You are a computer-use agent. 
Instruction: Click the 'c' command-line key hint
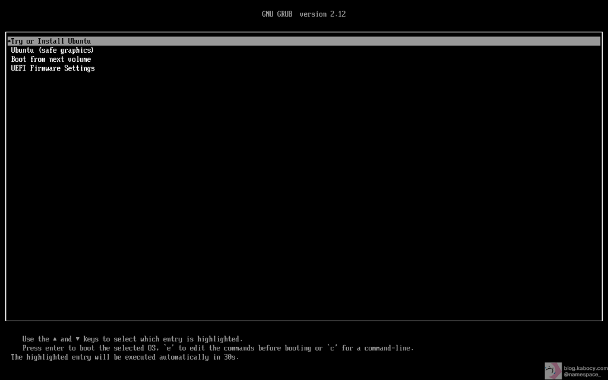(332, 348)
